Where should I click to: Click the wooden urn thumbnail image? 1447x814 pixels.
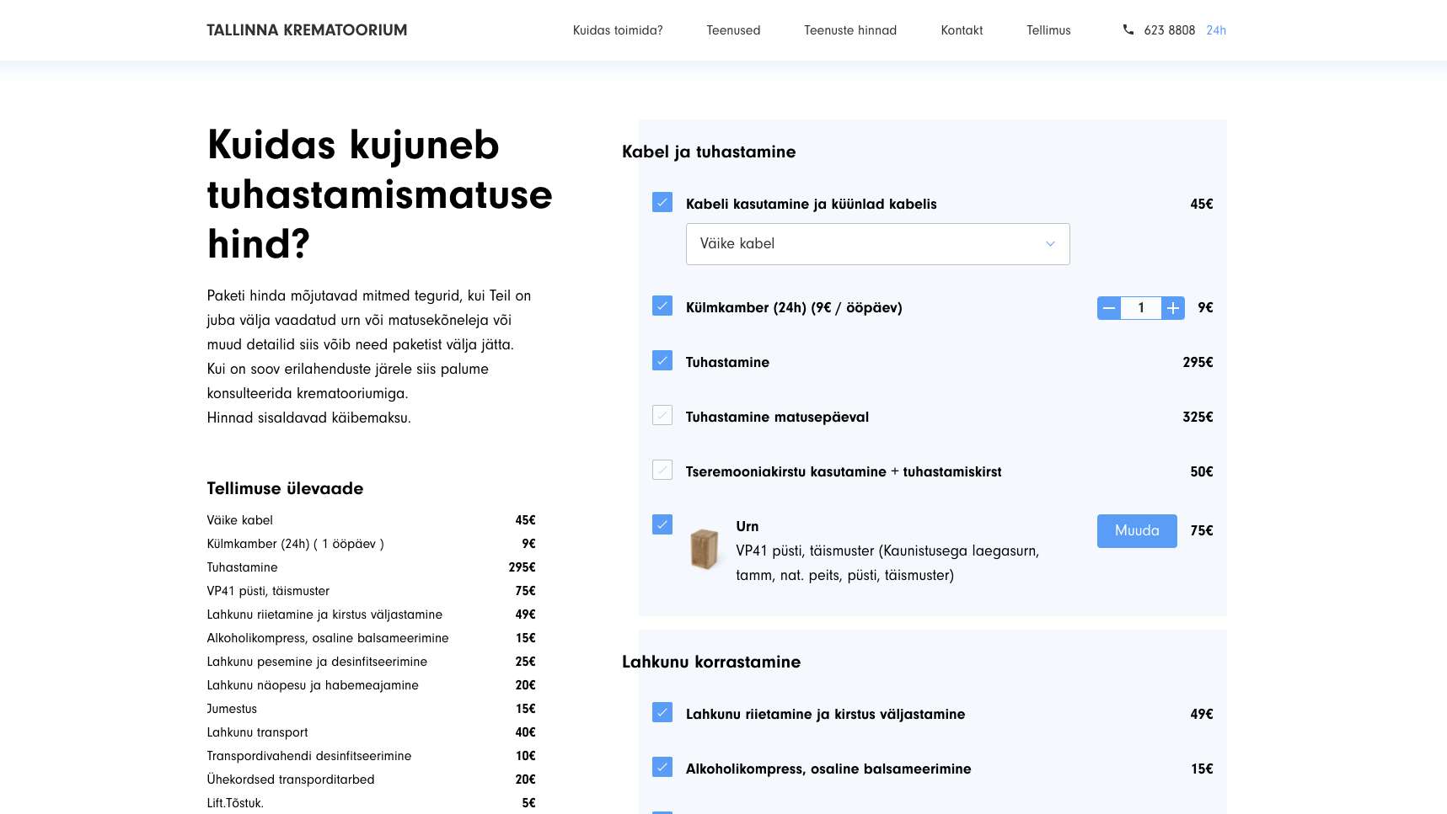tap(704, 549)
